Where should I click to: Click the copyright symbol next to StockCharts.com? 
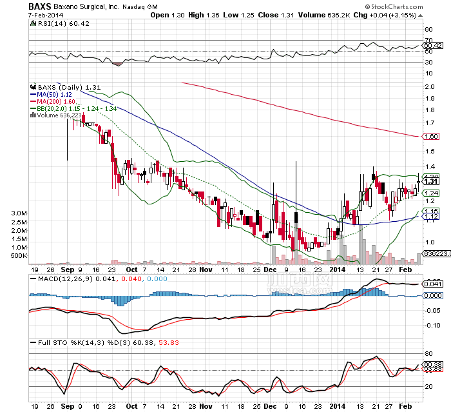[x=368, y=6]
